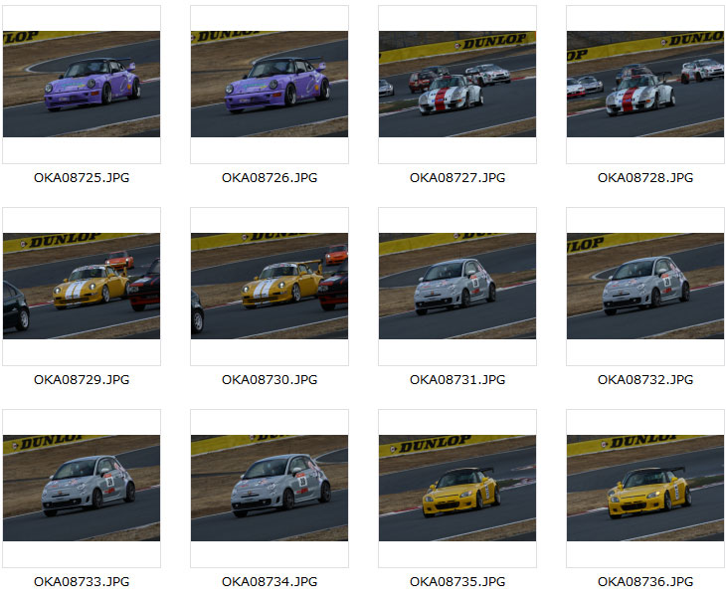Viewport: 726px width, 607px height.
Task: Open thumbnail of white red-striped car OKA08727
Action: pyautogui.click(x=457, y=84)
